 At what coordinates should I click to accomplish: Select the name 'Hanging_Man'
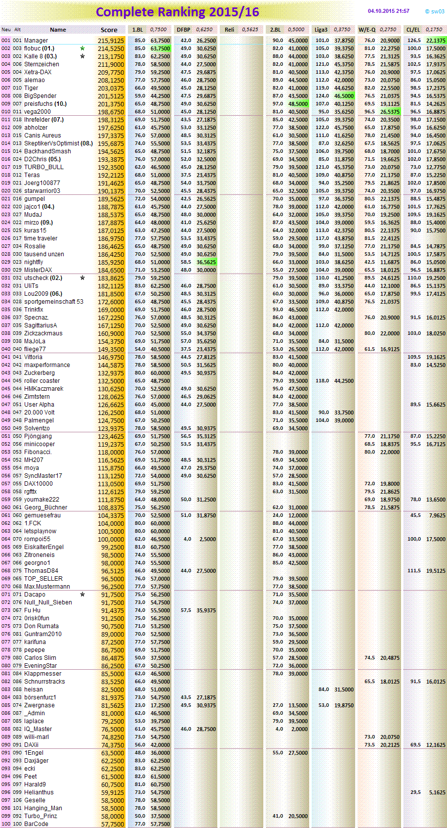(x=43, y=808)
